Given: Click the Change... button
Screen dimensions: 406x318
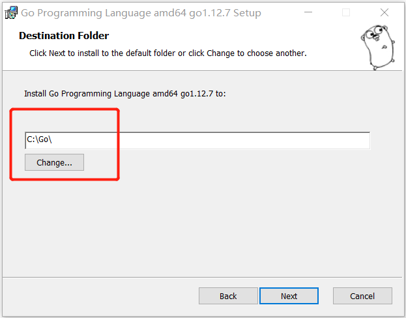Looking at the screenshot, I should (x=54, y=162).
